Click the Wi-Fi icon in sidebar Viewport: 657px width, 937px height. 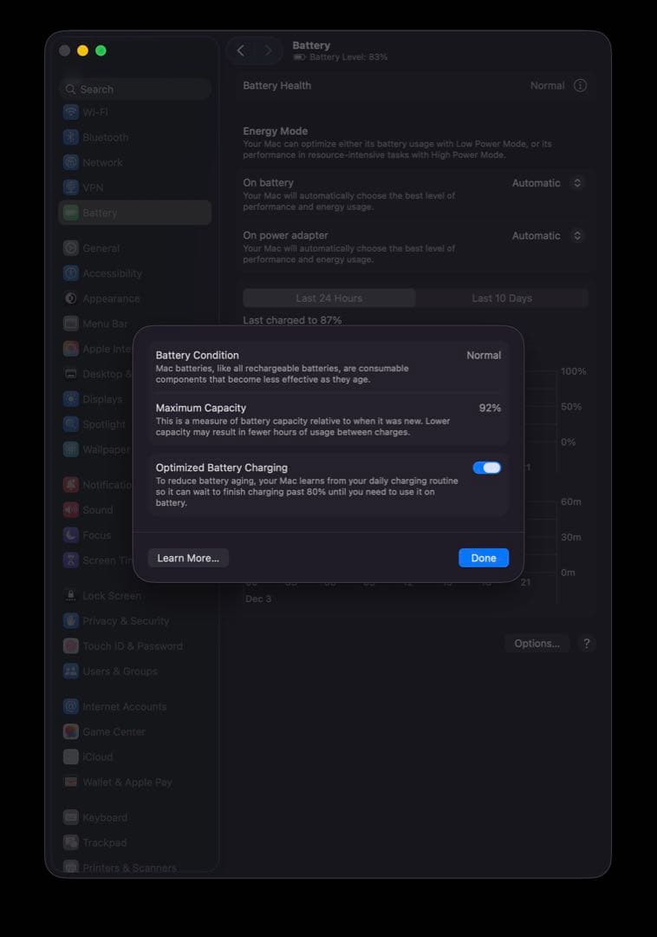coord(71,112)
